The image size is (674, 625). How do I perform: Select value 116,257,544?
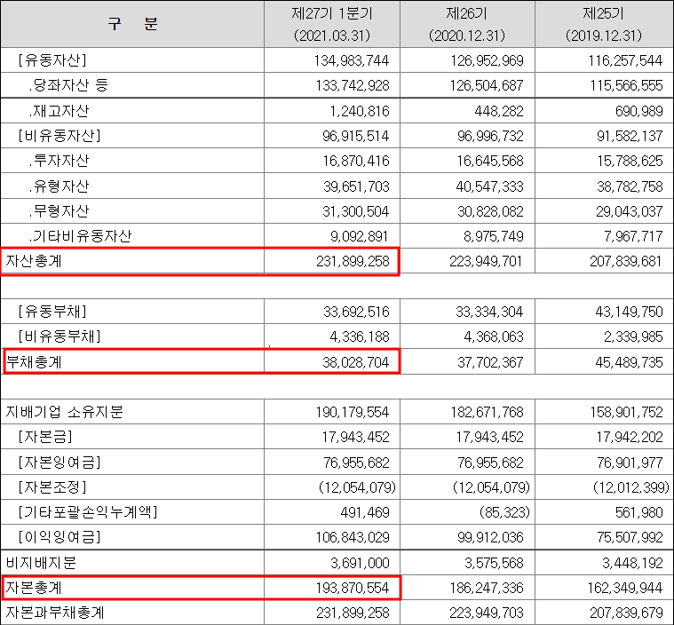tap(625, 60)
